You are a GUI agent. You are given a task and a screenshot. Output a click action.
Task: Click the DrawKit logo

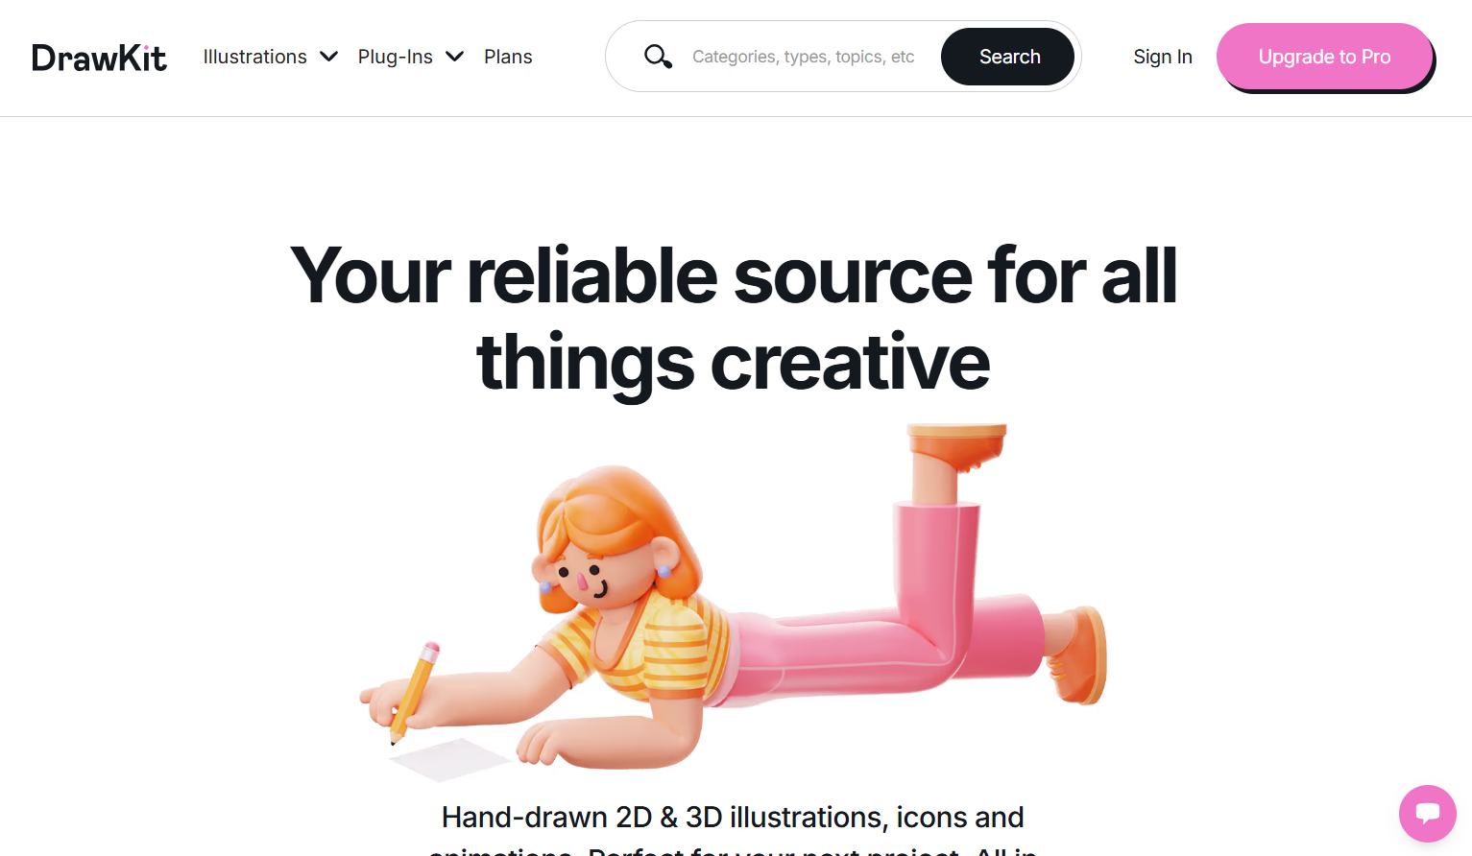[x=99, y=58]
